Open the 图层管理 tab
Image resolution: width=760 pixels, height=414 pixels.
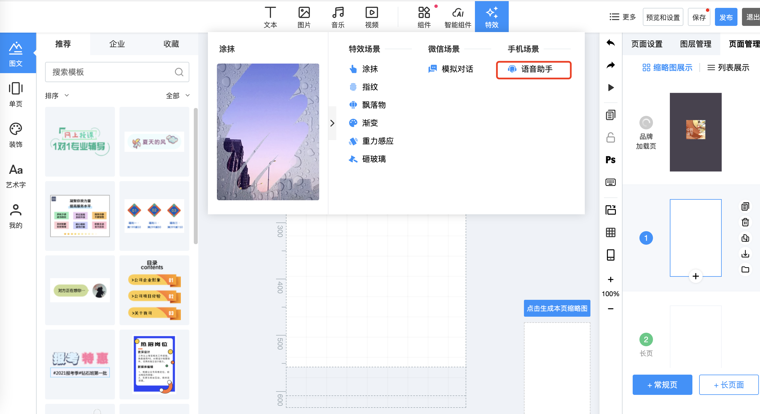(695, 44)
